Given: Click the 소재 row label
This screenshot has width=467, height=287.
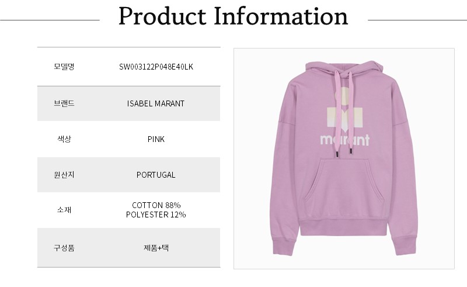Looking at the screenshot, I should coord(64,210).
